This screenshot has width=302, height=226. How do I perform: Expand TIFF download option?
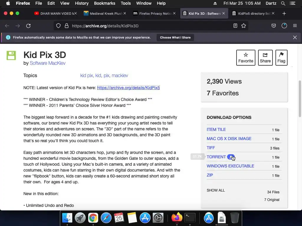[211, 148]
